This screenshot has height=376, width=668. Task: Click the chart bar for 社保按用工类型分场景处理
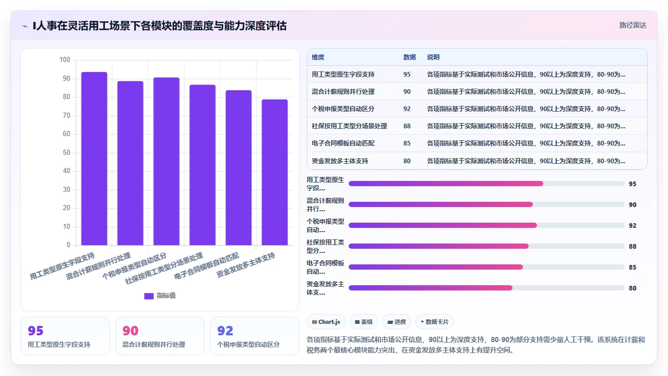(202, 165)
